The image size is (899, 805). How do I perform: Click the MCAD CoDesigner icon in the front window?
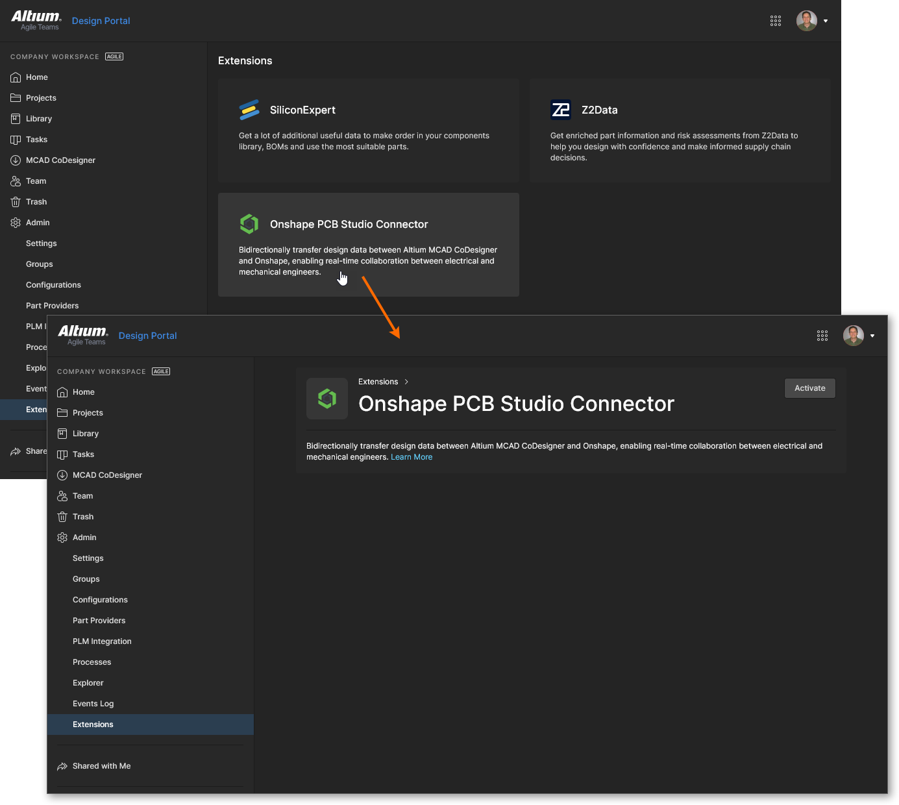coord(62,475)
